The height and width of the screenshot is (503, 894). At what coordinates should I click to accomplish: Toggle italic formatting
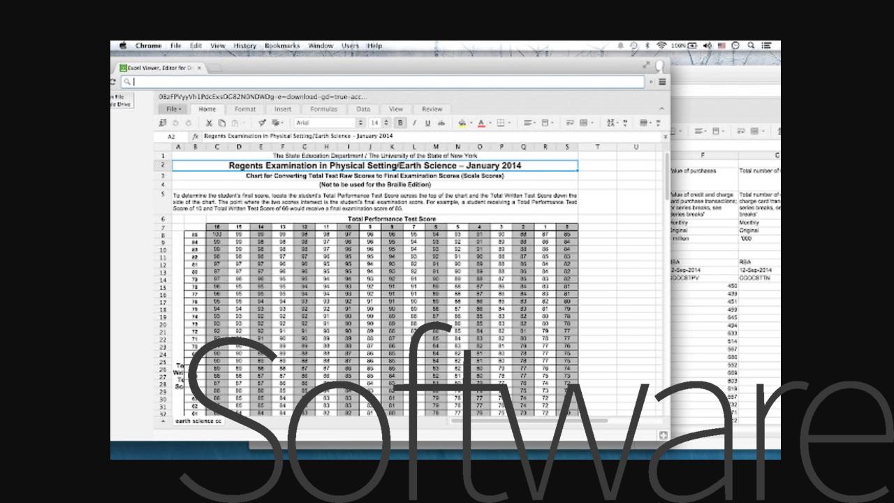click(414, 123)
